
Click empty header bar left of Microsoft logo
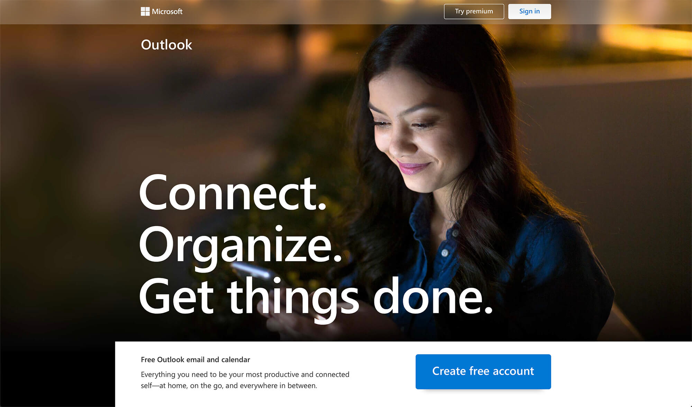tap(69, 12)
